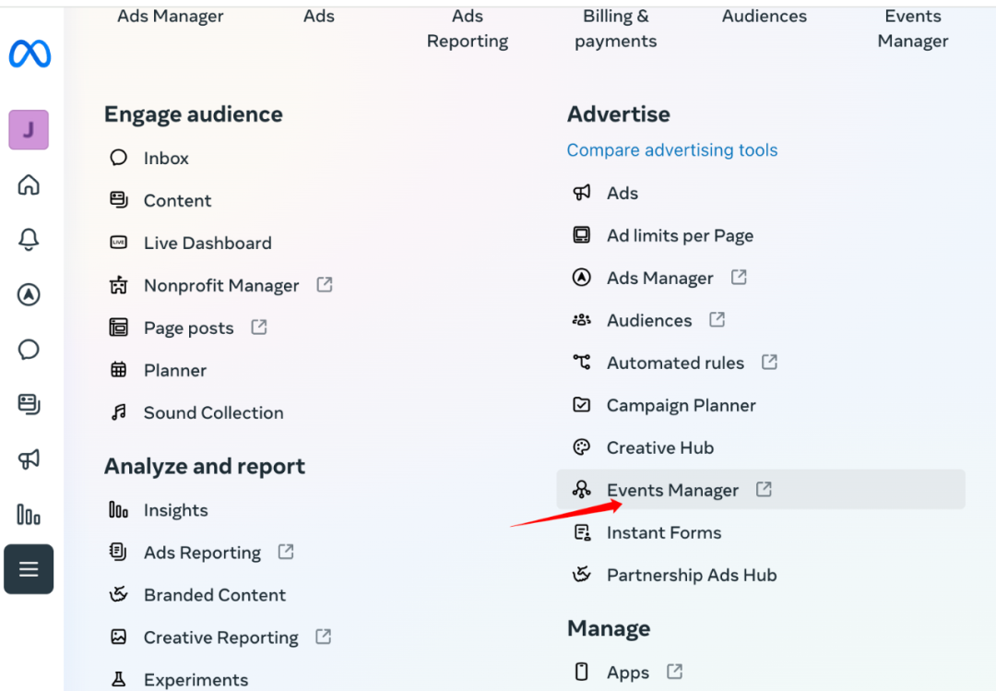
Task: Follow the Compare advertising tools link
Action: click(672, 150)
